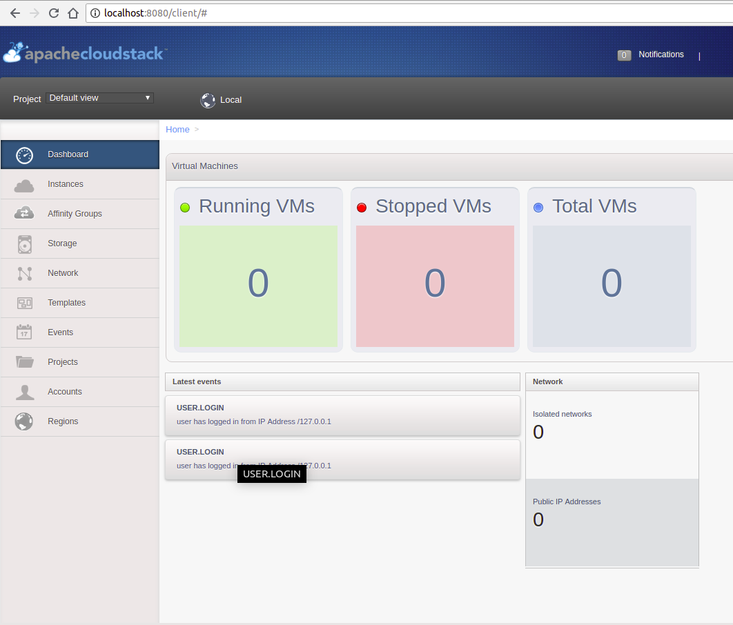Image resolution: width=733 pixels, height=625 pixels.
Task: Click the site info icon in address bar
Action: (95, 13)
